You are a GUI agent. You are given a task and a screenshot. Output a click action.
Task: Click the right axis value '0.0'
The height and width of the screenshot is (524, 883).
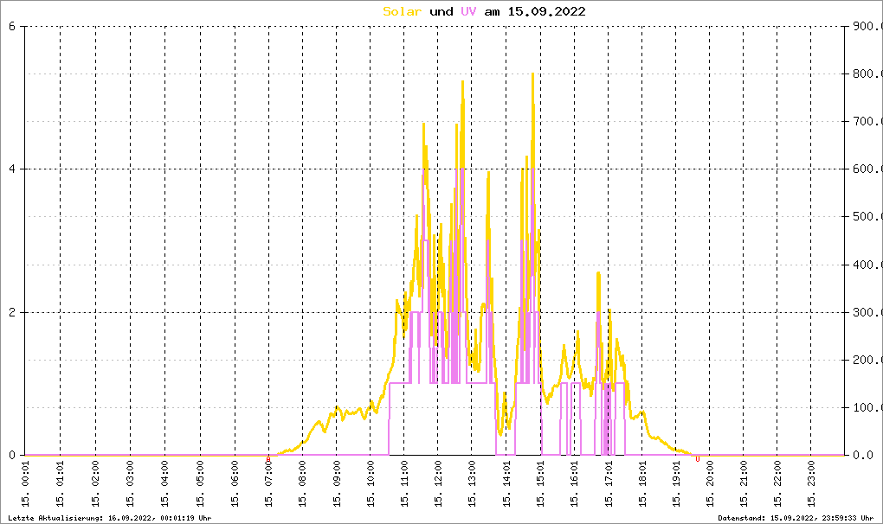click(862, 455)
